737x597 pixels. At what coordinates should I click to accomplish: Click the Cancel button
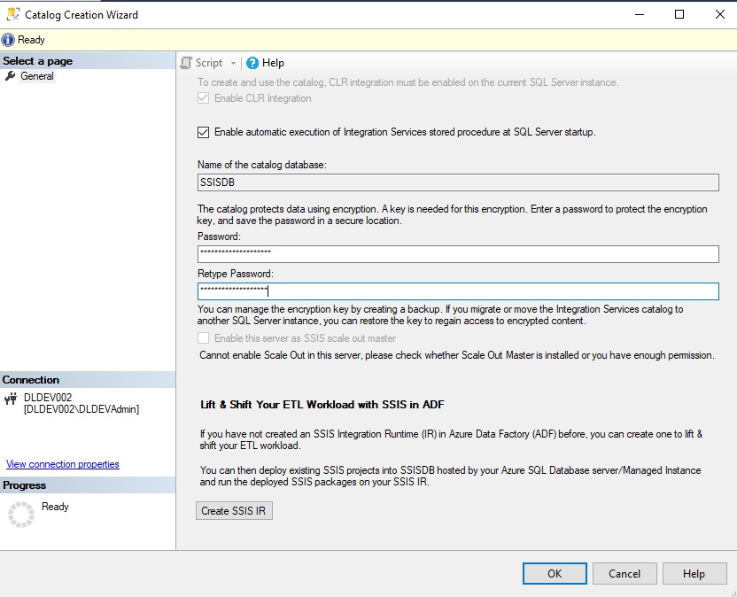click(x=625, y=573)
